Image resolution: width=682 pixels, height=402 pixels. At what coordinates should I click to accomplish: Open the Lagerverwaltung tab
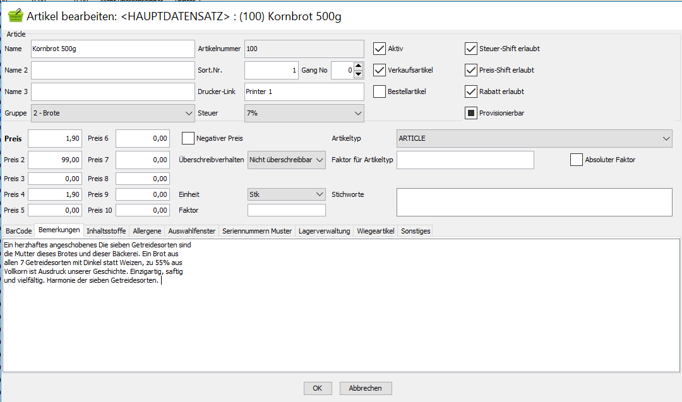pos(324,231)
